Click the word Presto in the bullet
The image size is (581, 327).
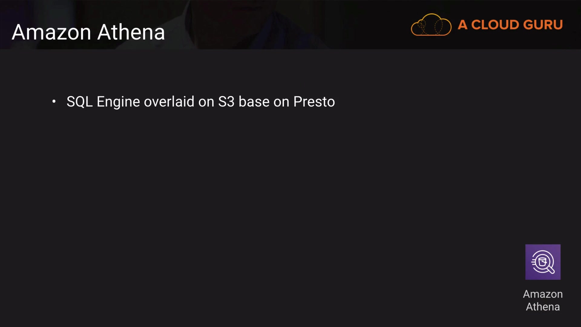pyautogui.click(x=314, y=102)
